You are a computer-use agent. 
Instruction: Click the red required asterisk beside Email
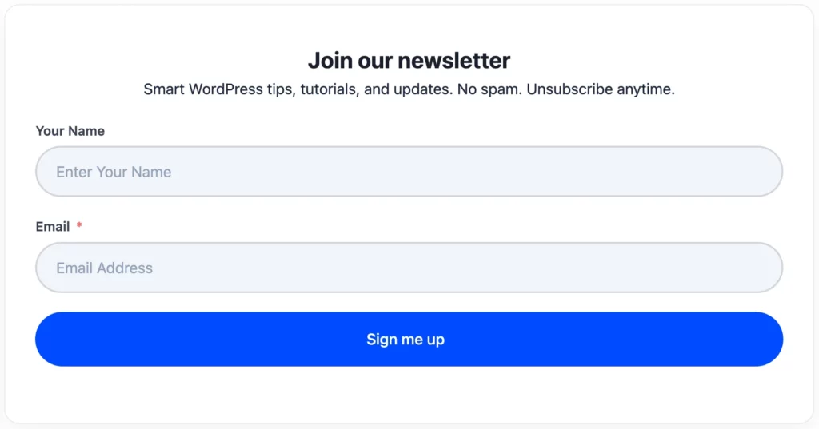(x=79, y=227)
